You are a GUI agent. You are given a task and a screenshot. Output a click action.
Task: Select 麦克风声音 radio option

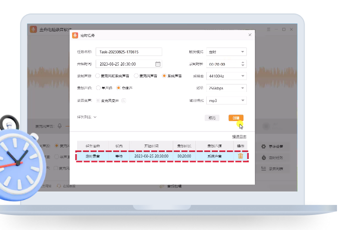[x=136, y=76]
